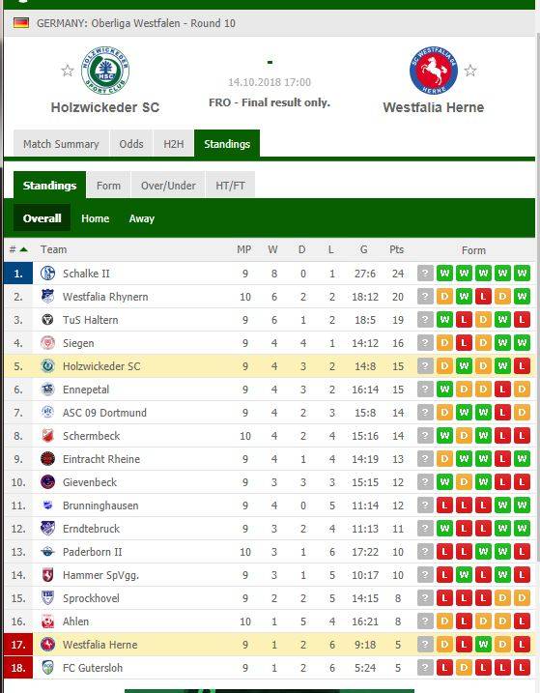The height and width of the screenshot is (693, 540).
Task: Favorite Westfalia Herne with the star icon
Action: point(470,71)
